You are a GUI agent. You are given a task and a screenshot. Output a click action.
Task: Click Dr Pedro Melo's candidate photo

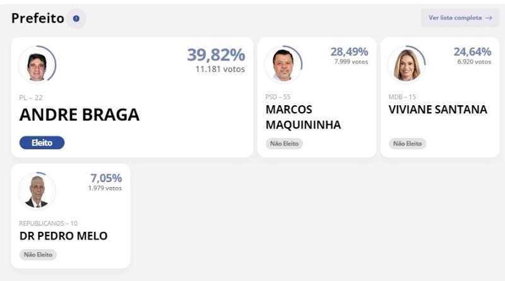(x=37, y=190)
